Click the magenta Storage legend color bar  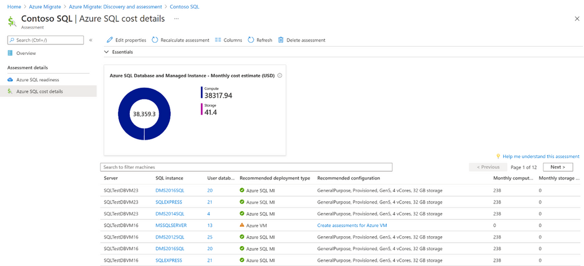(202, 109)
